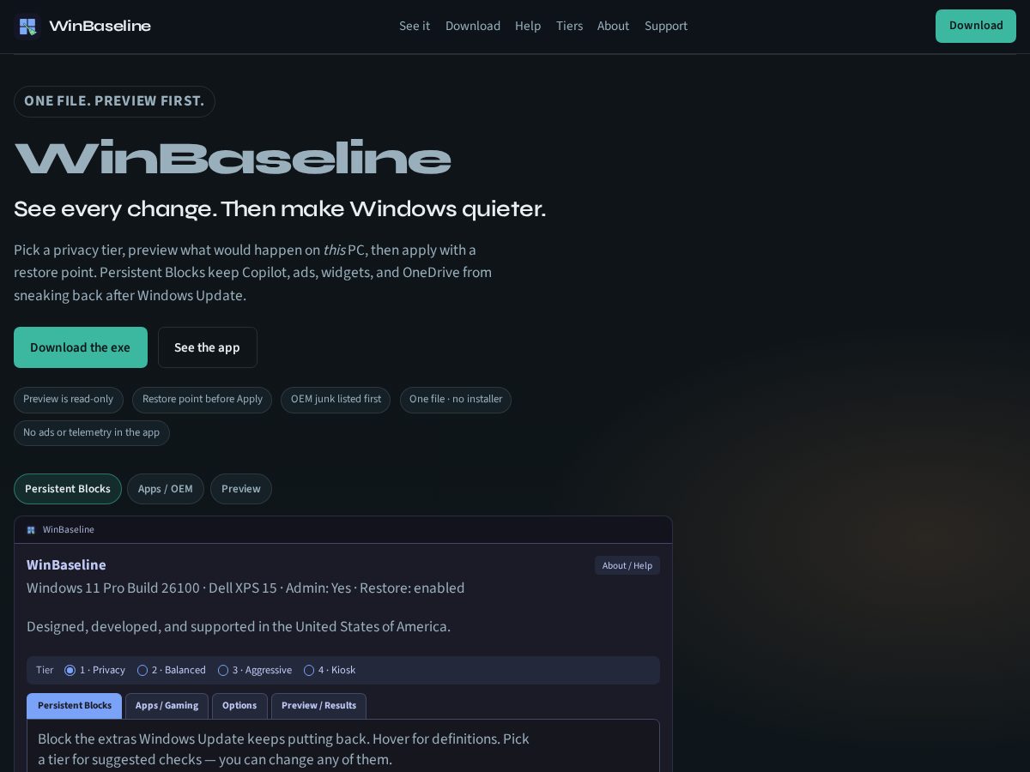Click See every change subtitle heading
Image resolution: width=1030 pixels, height=772 pixels.
click(x=280, y=209)
